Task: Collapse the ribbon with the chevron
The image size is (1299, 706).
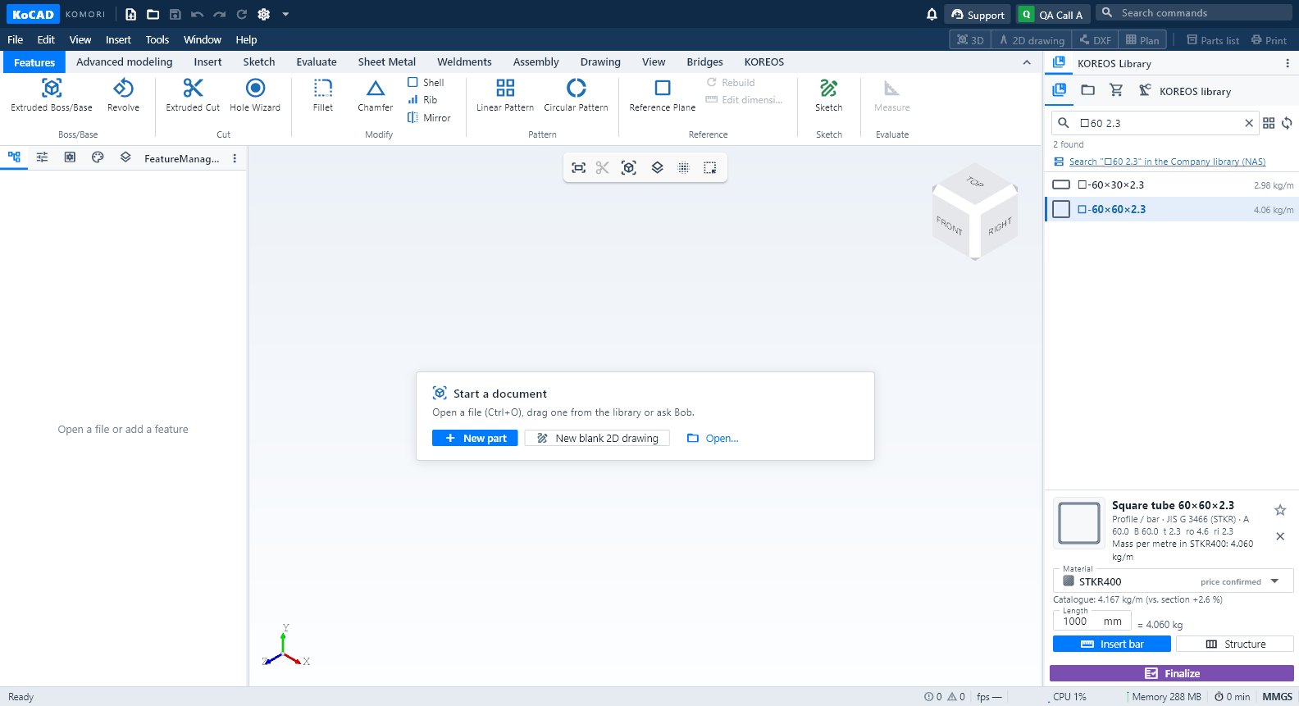Action: click(x=1027, y=62)
